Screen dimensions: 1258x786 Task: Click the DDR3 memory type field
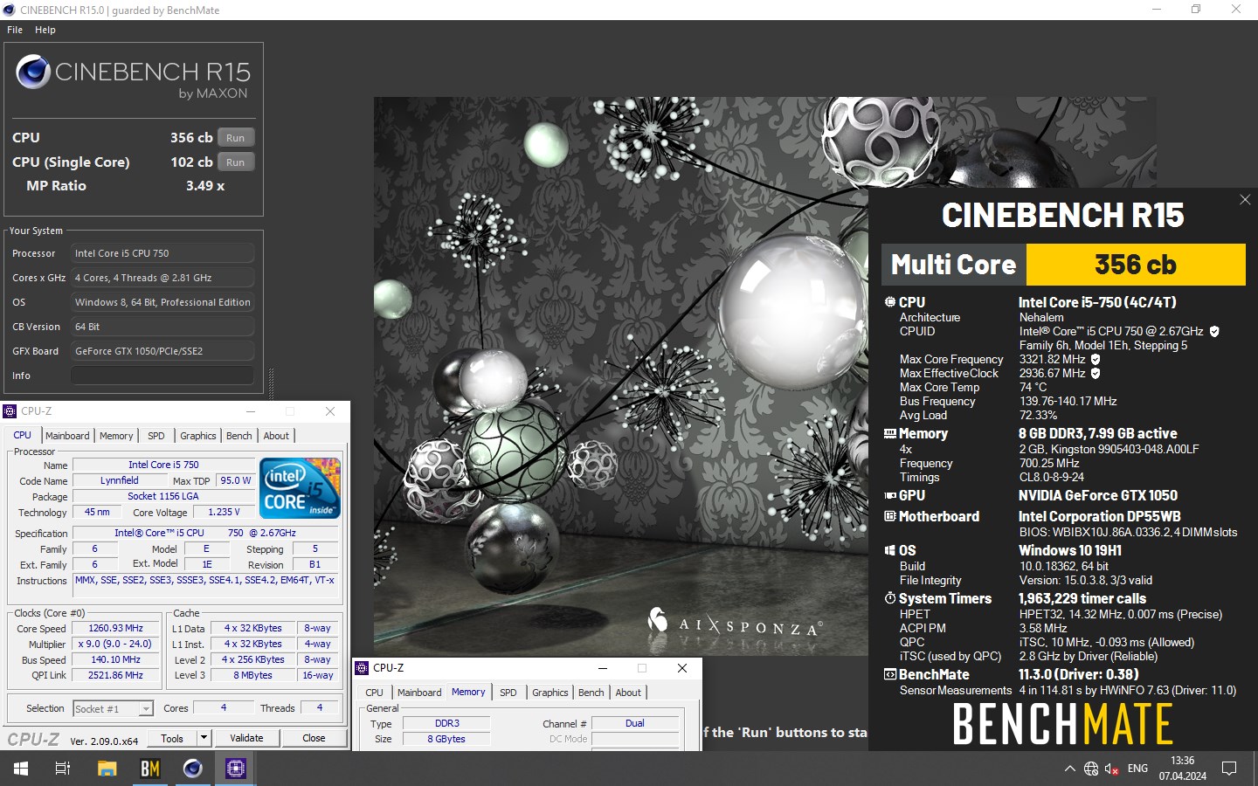[x=446, y=723]
